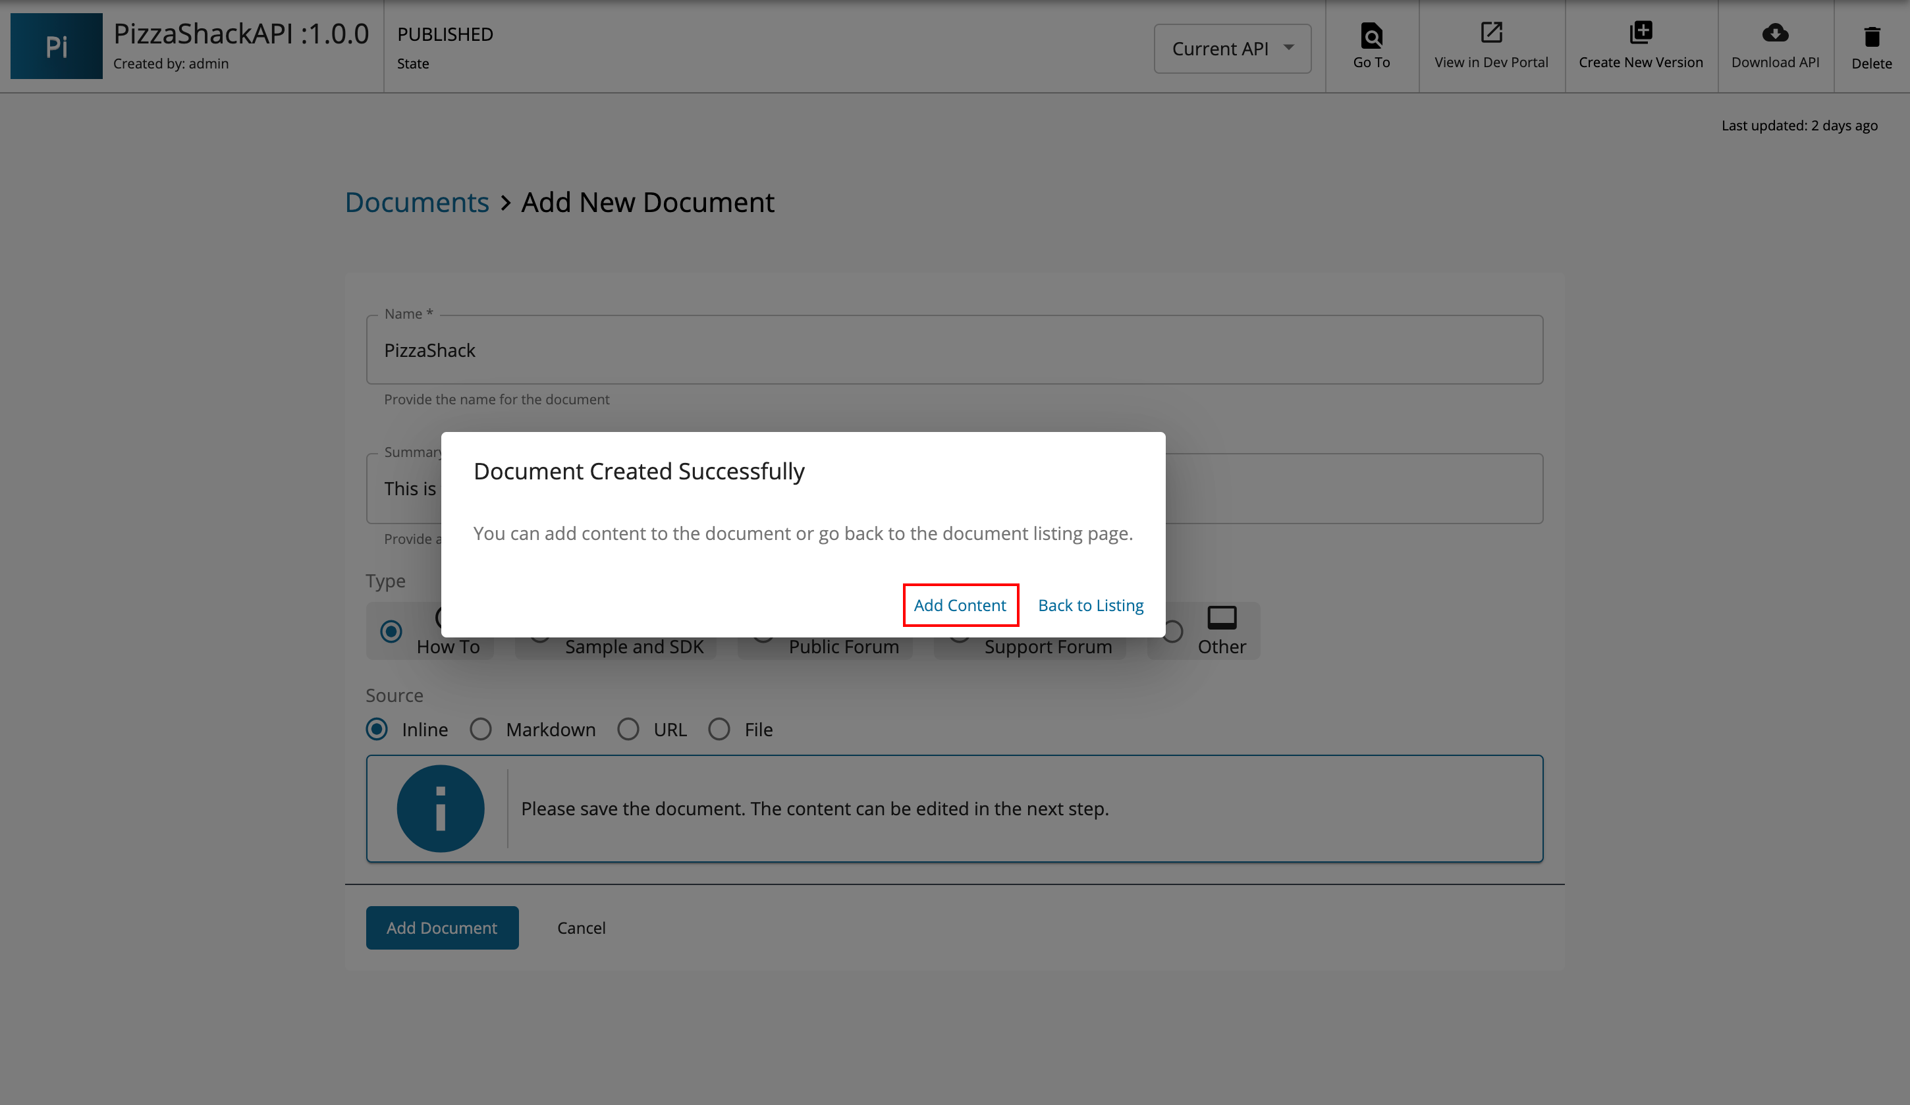Click Add Content in the dialog
Viewport: 1910px width, 1105px height.
pyautogui.click(x=960, y=605)
